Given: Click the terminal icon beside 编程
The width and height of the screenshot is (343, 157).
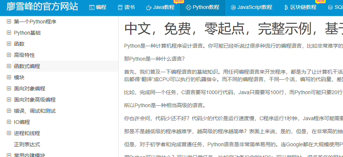Looking at the screenshot, I should click(x=92, y=7).
